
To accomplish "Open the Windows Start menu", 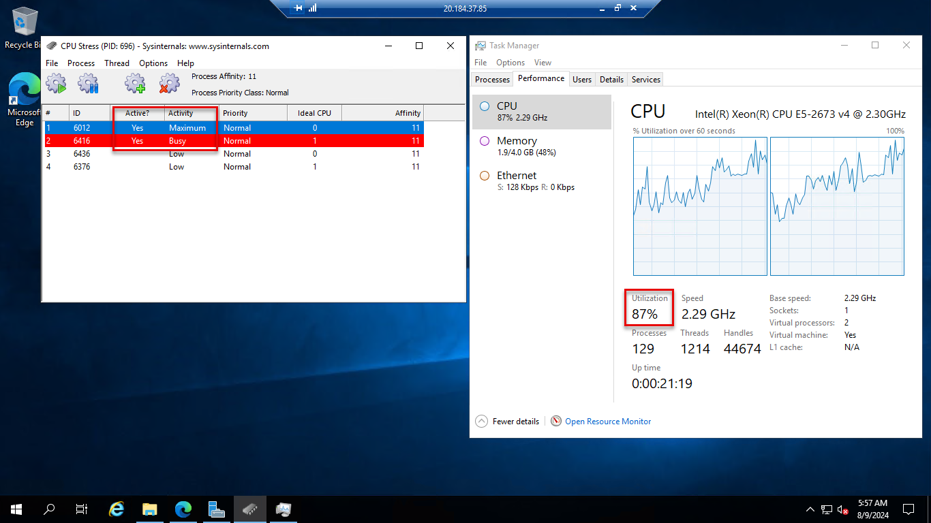I will pos(16,509).
